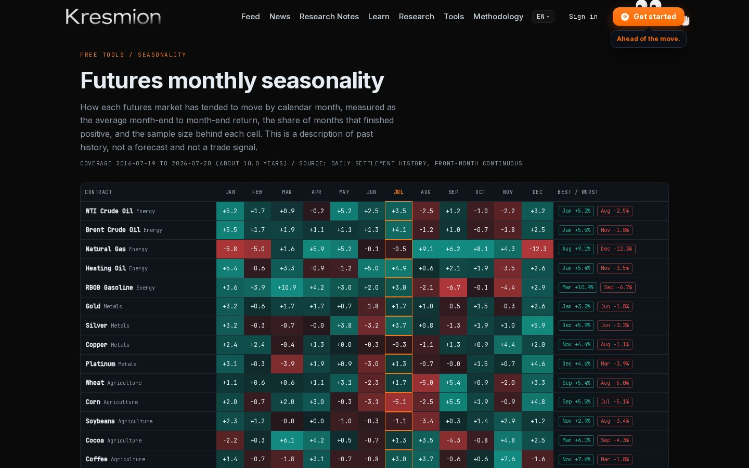Screen dimensions: 749x468
Task: Click the DEC column header
Action: tap(538, 192)
